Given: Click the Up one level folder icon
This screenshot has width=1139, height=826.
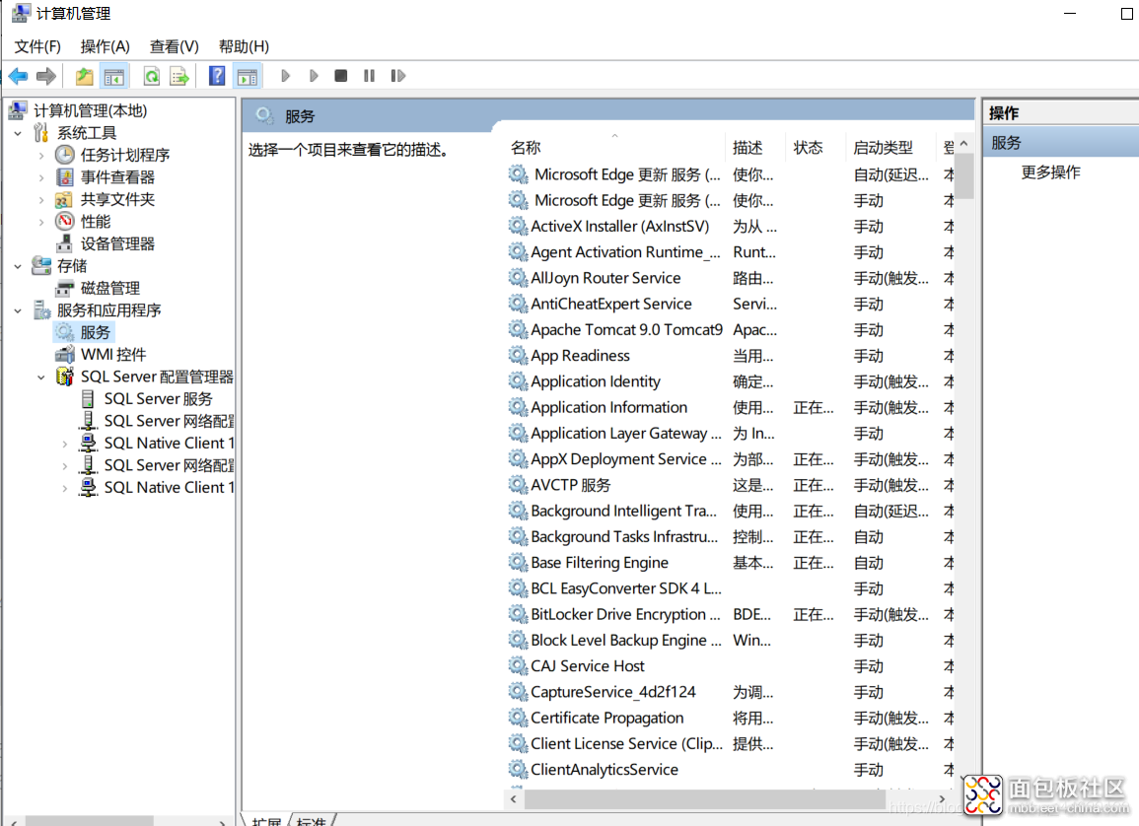Looking at the screenshot, I should coord(84,76).
